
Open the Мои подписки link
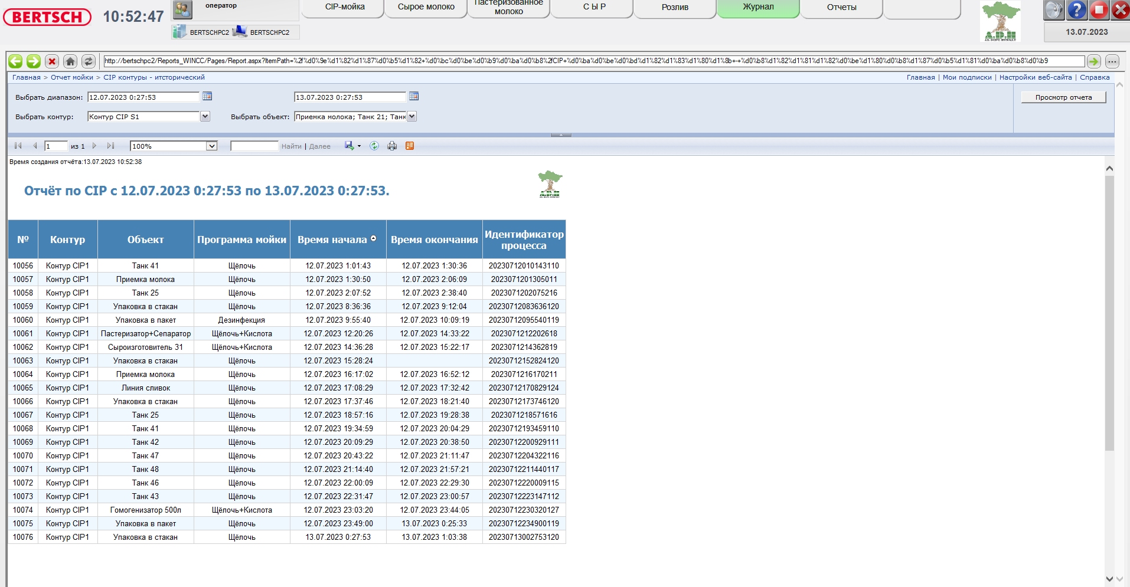967,77
